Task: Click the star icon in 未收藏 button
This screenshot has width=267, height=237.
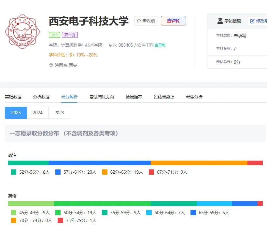Action: coord(139,21)
